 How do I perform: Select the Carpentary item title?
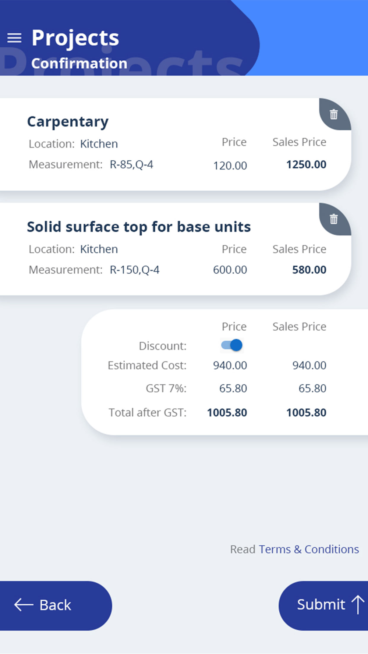pos(68,122)
